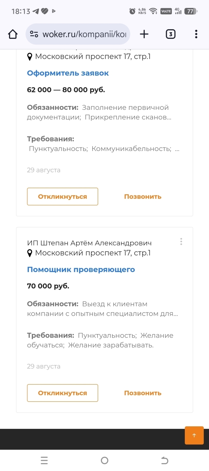Tap Позвонить on the Помощник проверяющего job
Screen dimensions: 209x471
(x=142, y=393)
